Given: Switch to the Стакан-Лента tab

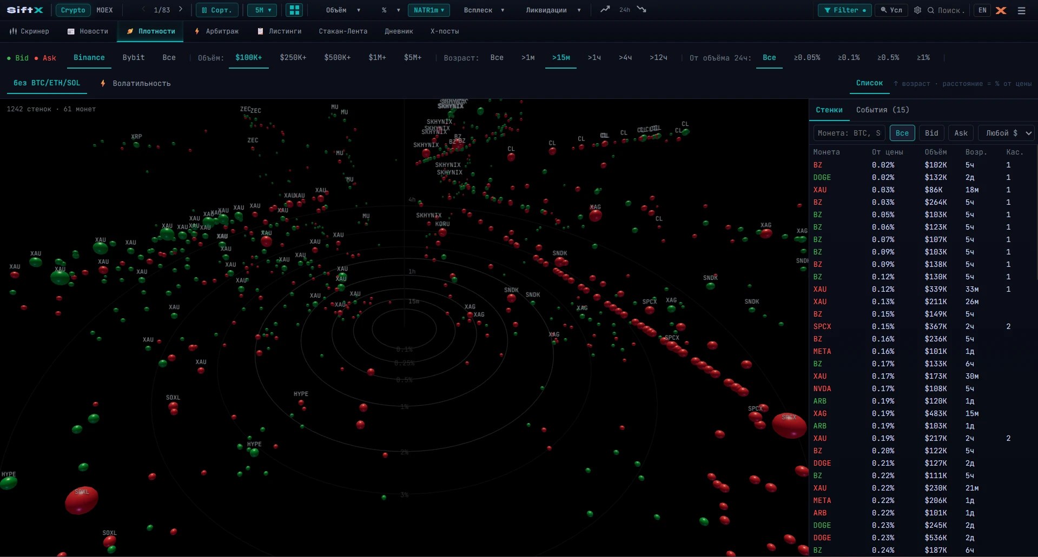Looking at the screenshot, I should coord(343,31).
